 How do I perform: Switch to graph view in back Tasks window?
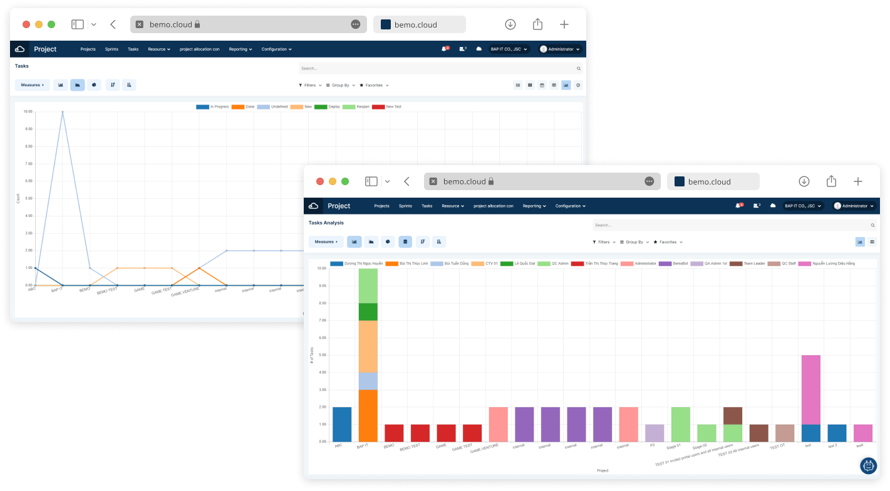pyautogui.click(x=566, y=85)
